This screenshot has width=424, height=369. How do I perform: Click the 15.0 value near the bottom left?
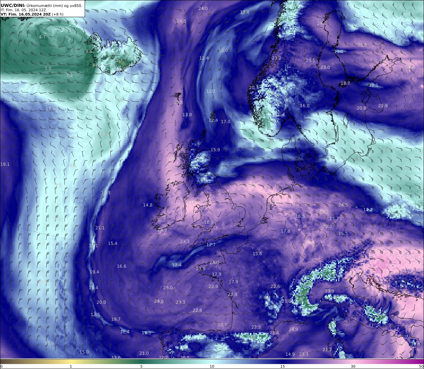84,352
